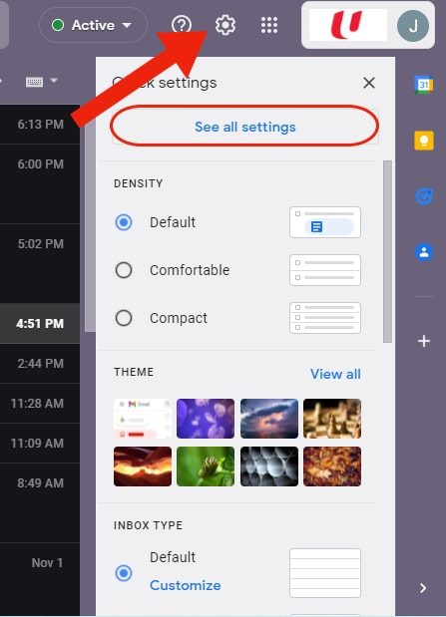Open the Google apps grid icon

pos(269,25)
